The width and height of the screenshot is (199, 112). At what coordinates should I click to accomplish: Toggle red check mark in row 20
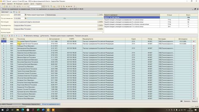coord(194,85)
